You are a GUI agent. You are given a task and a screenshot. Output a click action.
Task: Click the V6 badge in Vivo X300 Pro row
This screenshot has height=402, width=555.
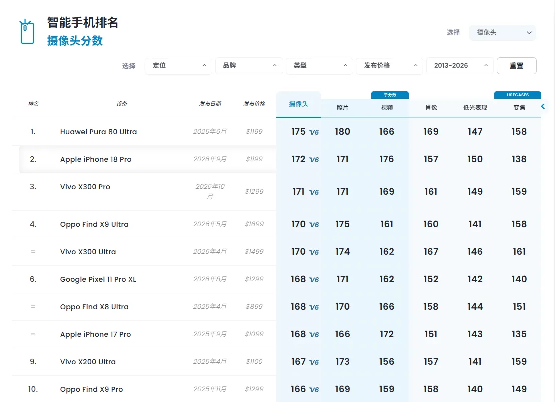pos(314,193)
